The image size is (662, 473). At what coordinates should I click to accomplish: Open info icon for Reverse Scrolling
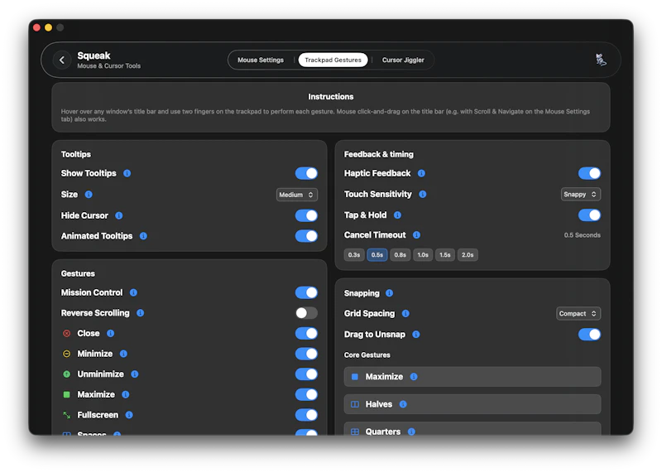140,313
